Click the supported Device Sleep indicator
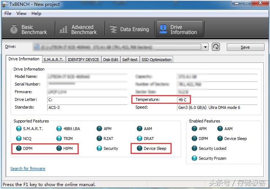270x189 pixels. 139,148
